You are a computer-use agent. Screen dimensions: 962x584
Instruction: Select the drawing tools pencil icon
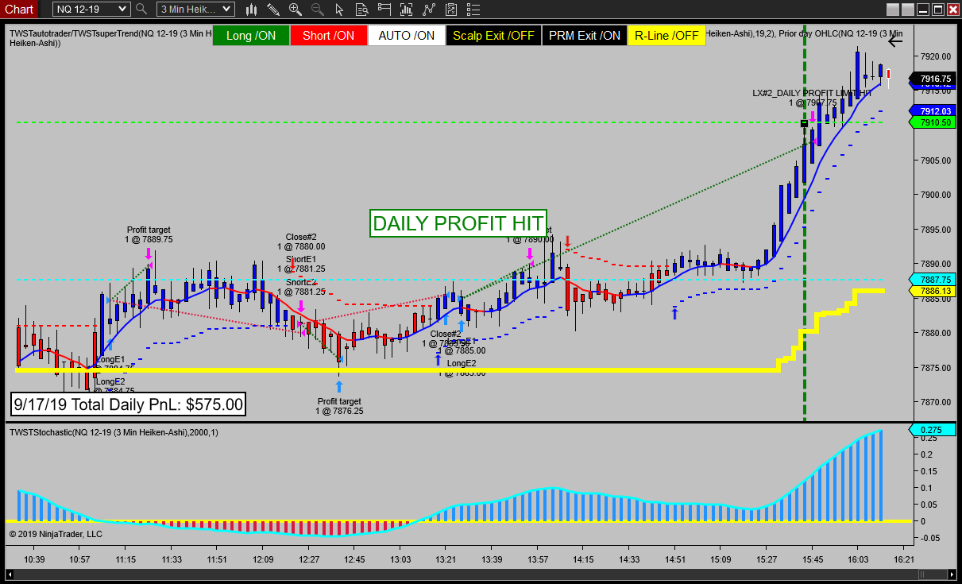[x=273, y=10]
